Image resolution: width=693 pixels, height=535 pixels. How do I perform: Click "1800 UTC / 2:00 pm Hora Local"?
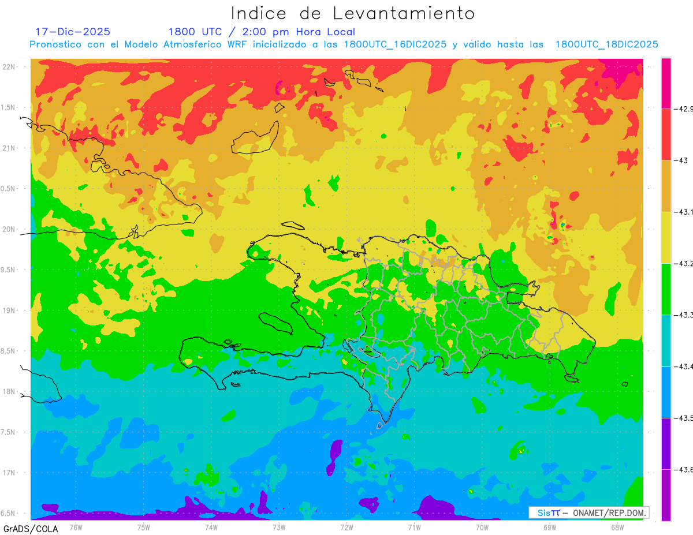click(x=262, y=32)
